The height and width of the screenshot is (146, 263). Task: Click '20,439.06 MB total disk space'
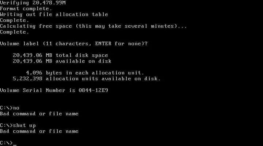(x=61, y=55)
